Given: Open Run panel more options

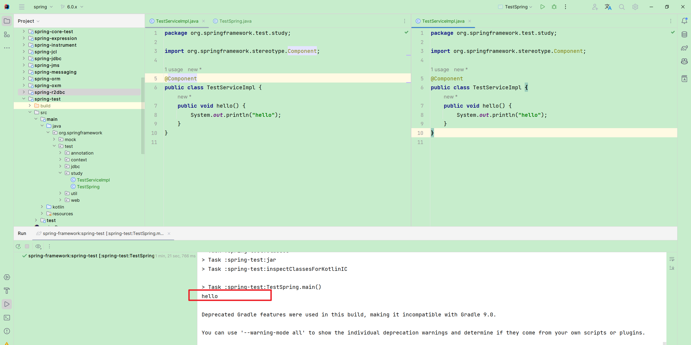Looking at the screenshot, I should [49, 246].
